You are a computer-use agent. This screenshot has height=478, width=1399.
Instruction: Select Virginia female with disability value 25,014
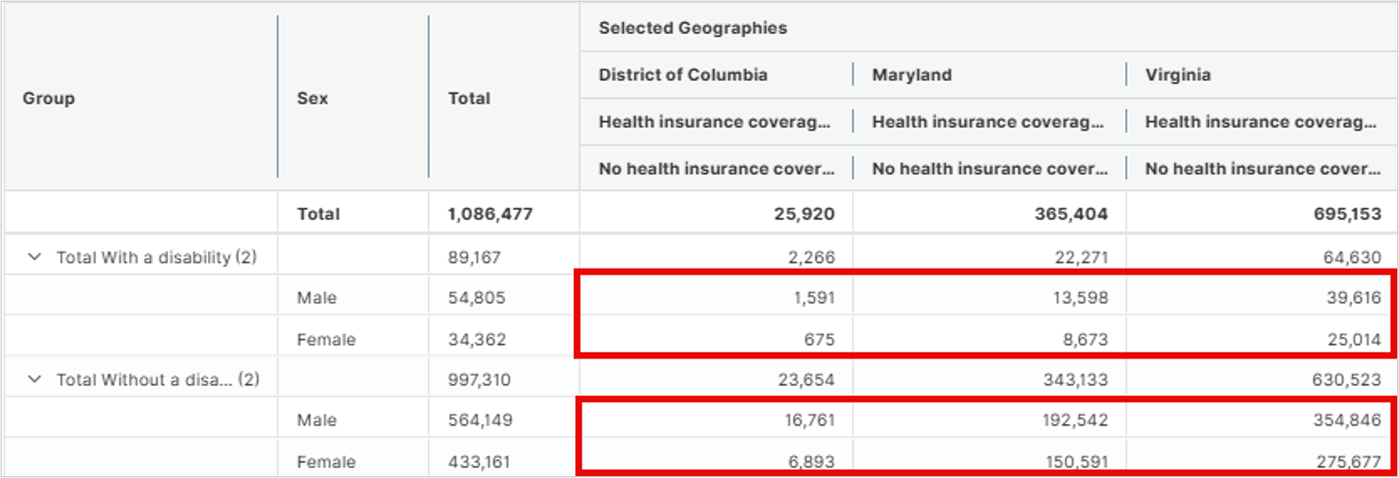[x=1357, y=339]
